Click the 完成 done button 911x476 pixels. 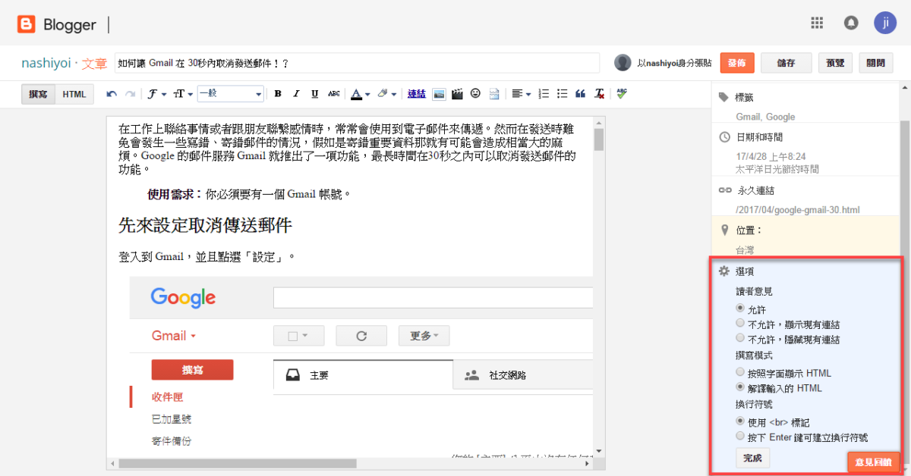752,459
